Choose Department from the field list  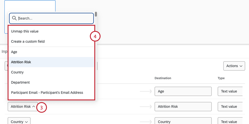pyautogui.click(x=21, y=82)
